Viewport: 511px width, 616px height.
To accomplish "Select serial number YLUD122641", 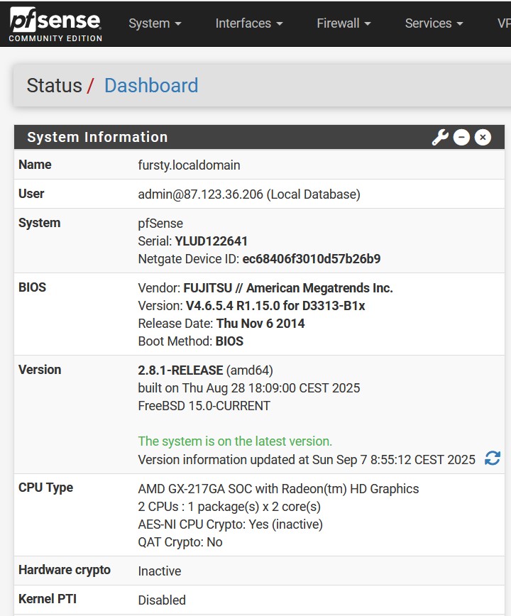I will pyautogui.click(x=211, y=241).
